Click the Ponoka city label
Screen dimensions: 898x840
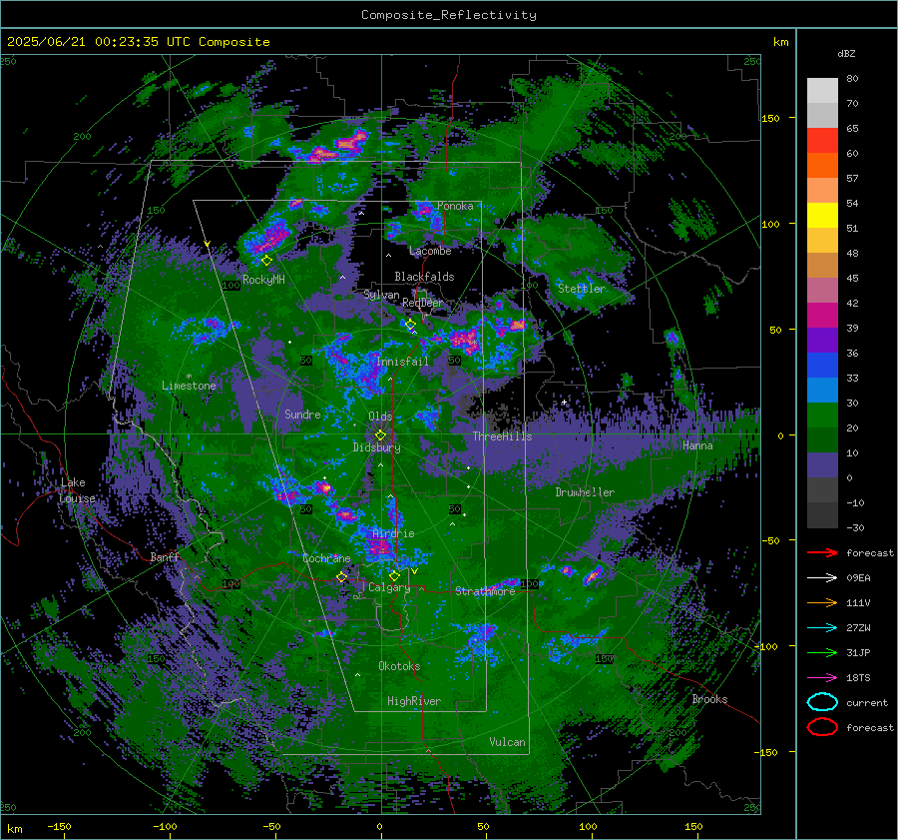coord(455,206)
